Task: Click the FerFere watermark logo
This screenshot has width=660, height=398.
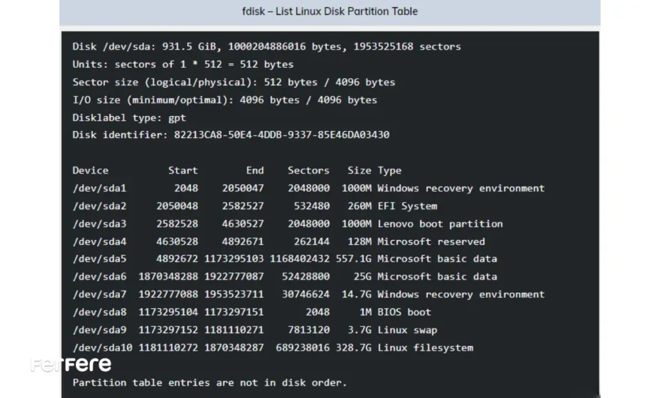Action: tap(71, 364)
